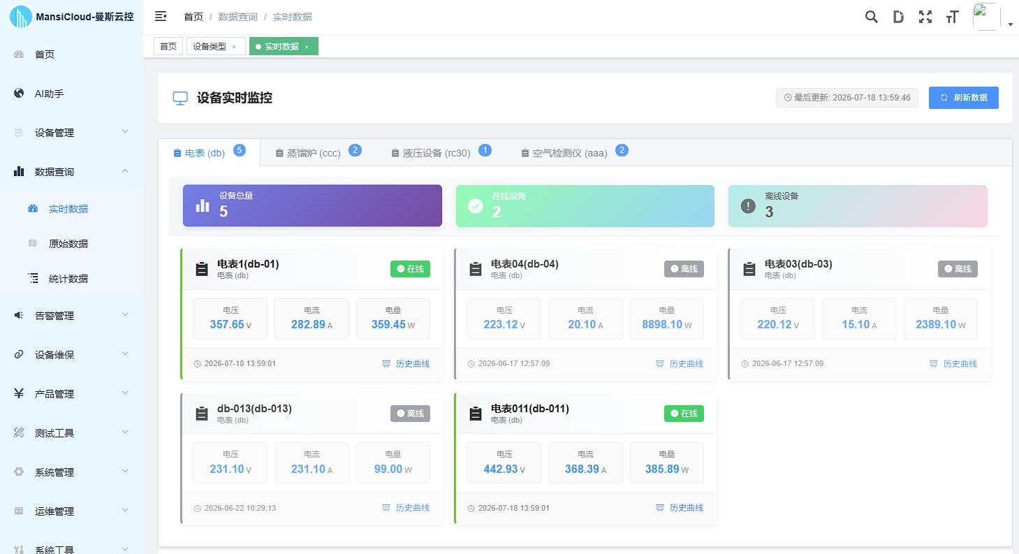Click 首页 breadcrumb link

click(x=193, y=17)
